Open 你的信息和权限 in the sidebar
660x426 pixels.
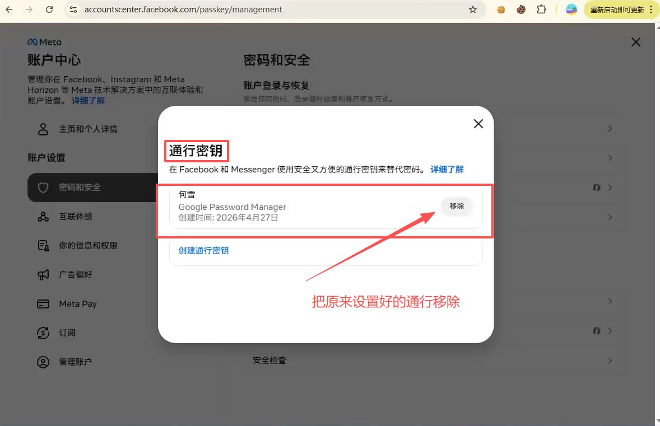point(88,245)
